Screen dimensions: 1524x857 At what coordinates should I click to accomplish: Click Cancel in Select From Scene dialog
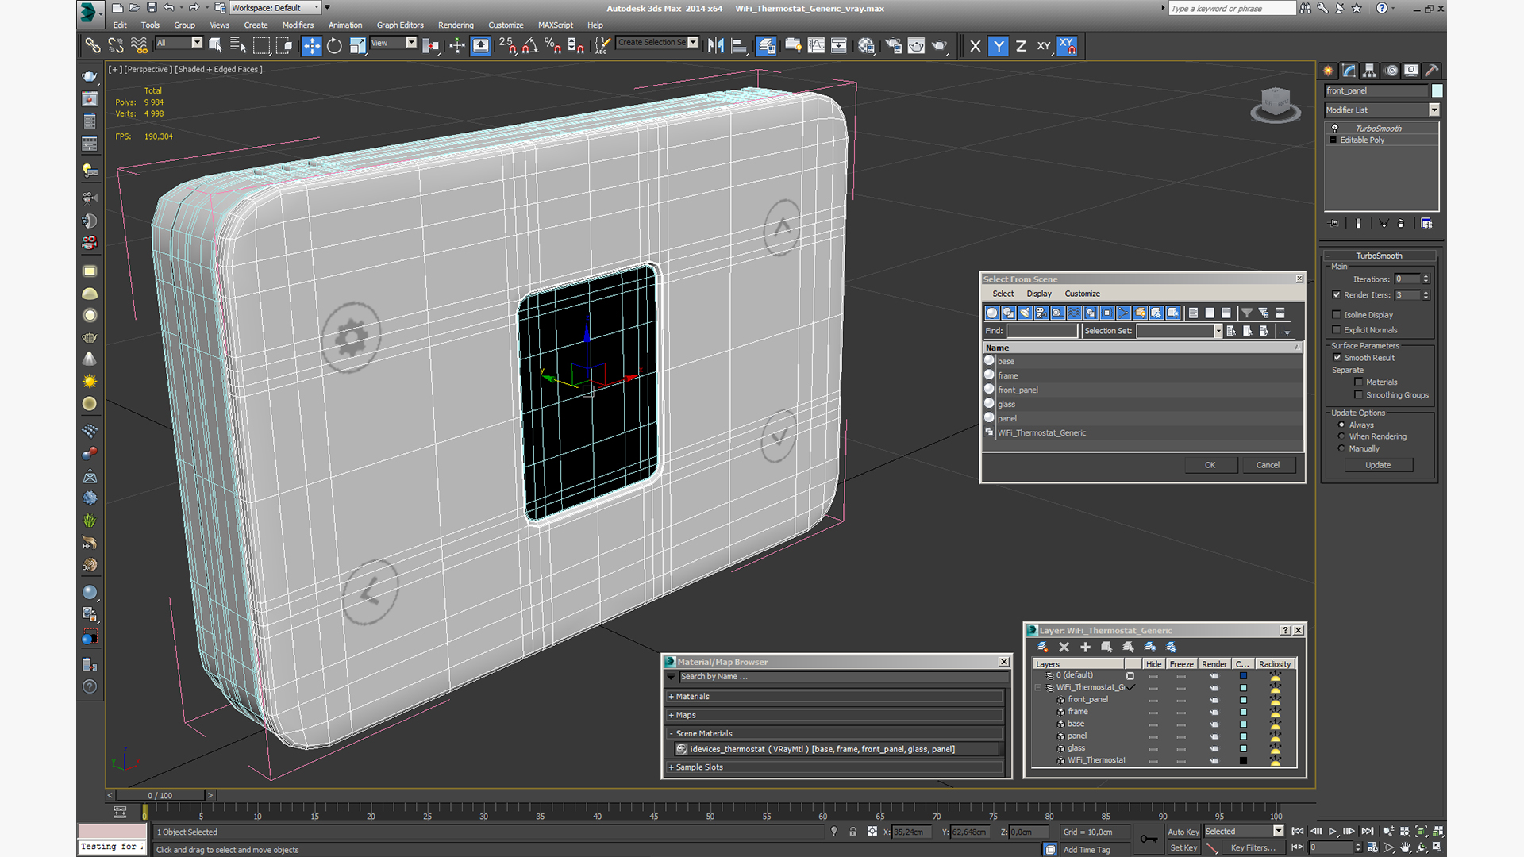1268,465
